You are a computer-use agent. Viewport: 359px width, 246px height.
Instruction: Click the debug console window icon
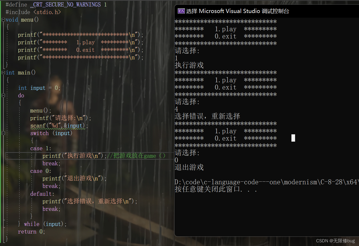tap(181, 11)
